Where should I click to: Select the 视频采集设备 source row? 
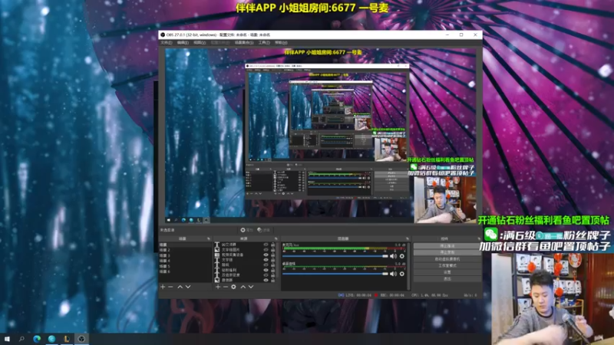pos(246,255)
